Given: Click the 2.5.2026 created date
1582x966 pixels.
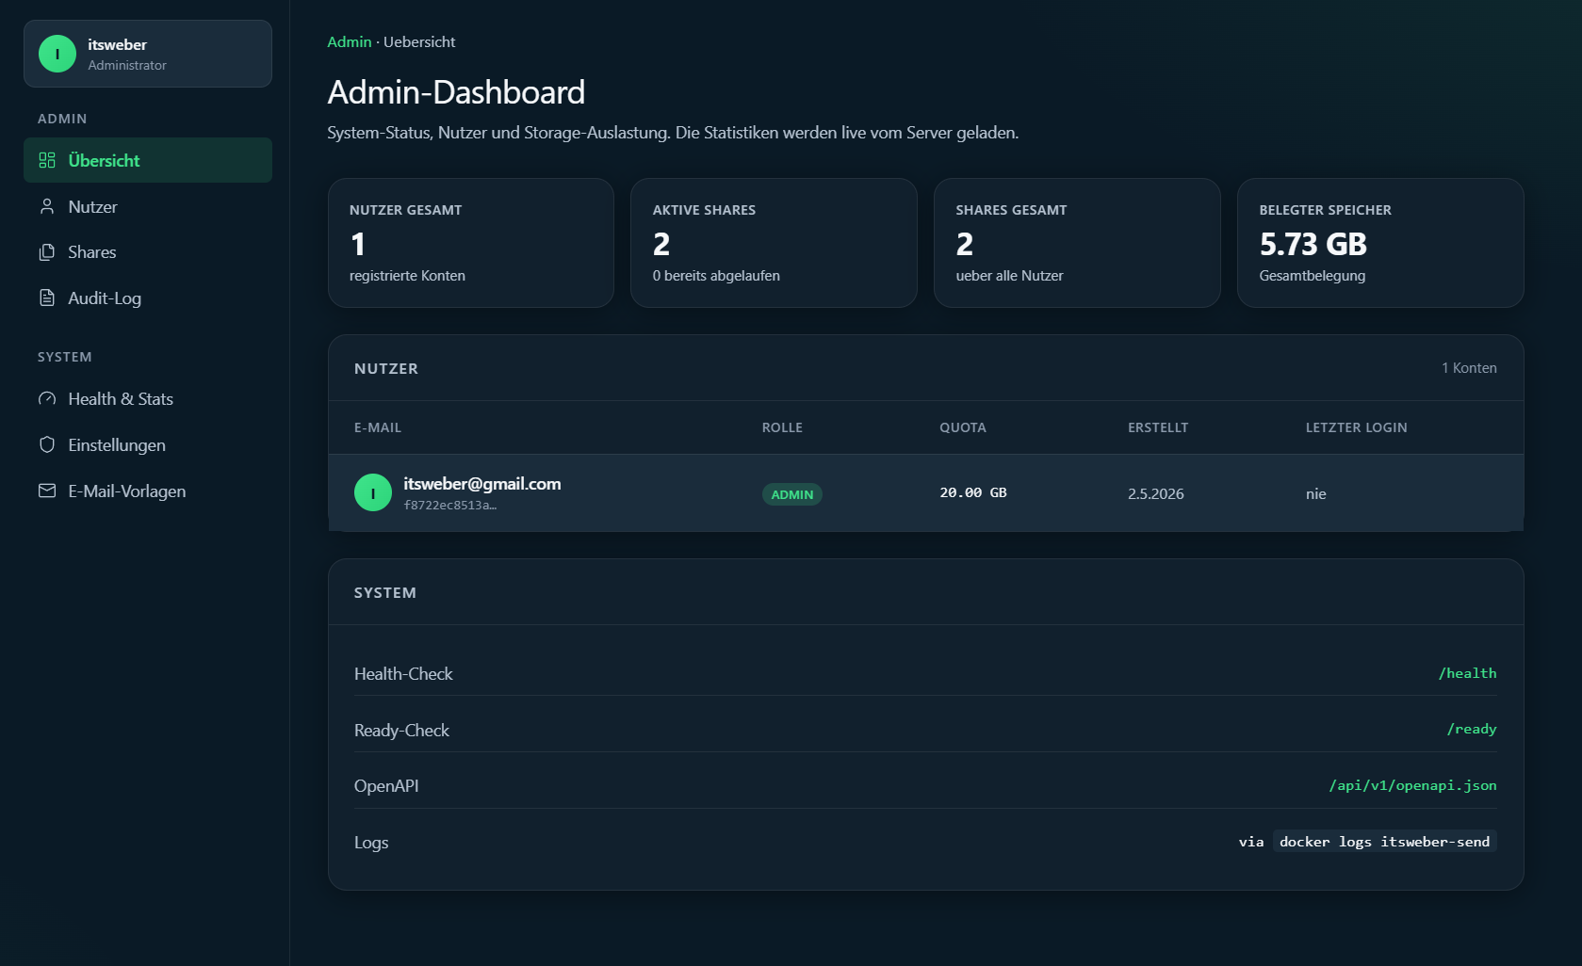Looking at the screenshot, I should point(1156,493).
